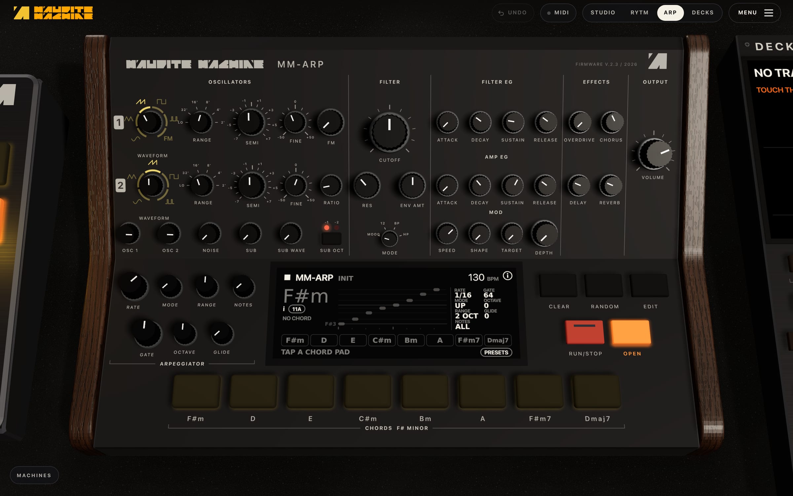
Task: Switch to the STUDIO tab
Action: tap(603, 13)
